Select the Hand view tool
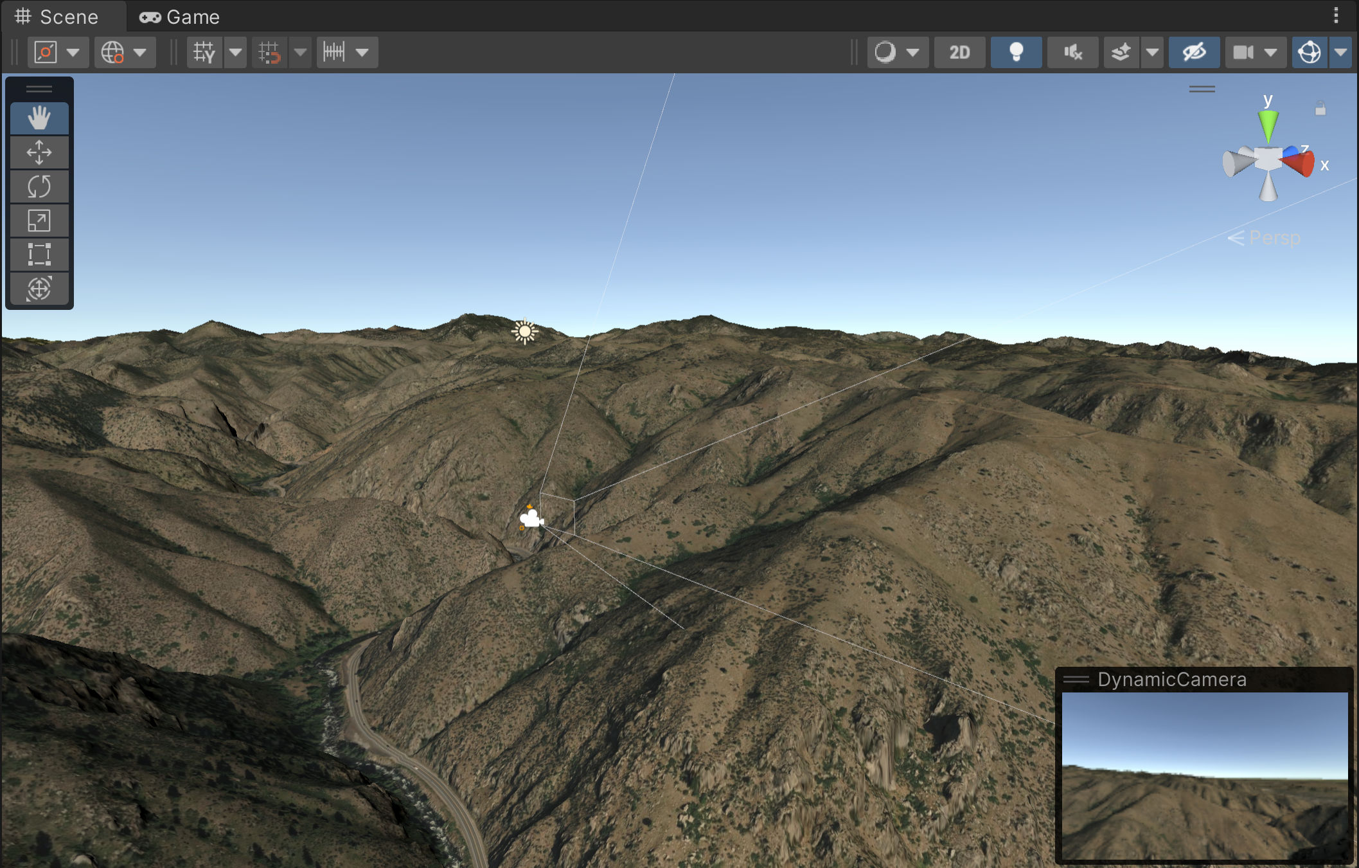The width and height of the screenshot is (1359, 868). coord(39,118)
